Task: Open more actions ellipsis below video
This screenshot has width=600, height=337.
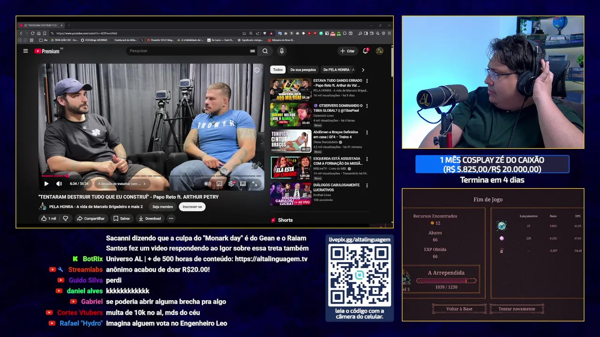Action: pos(171,219)
